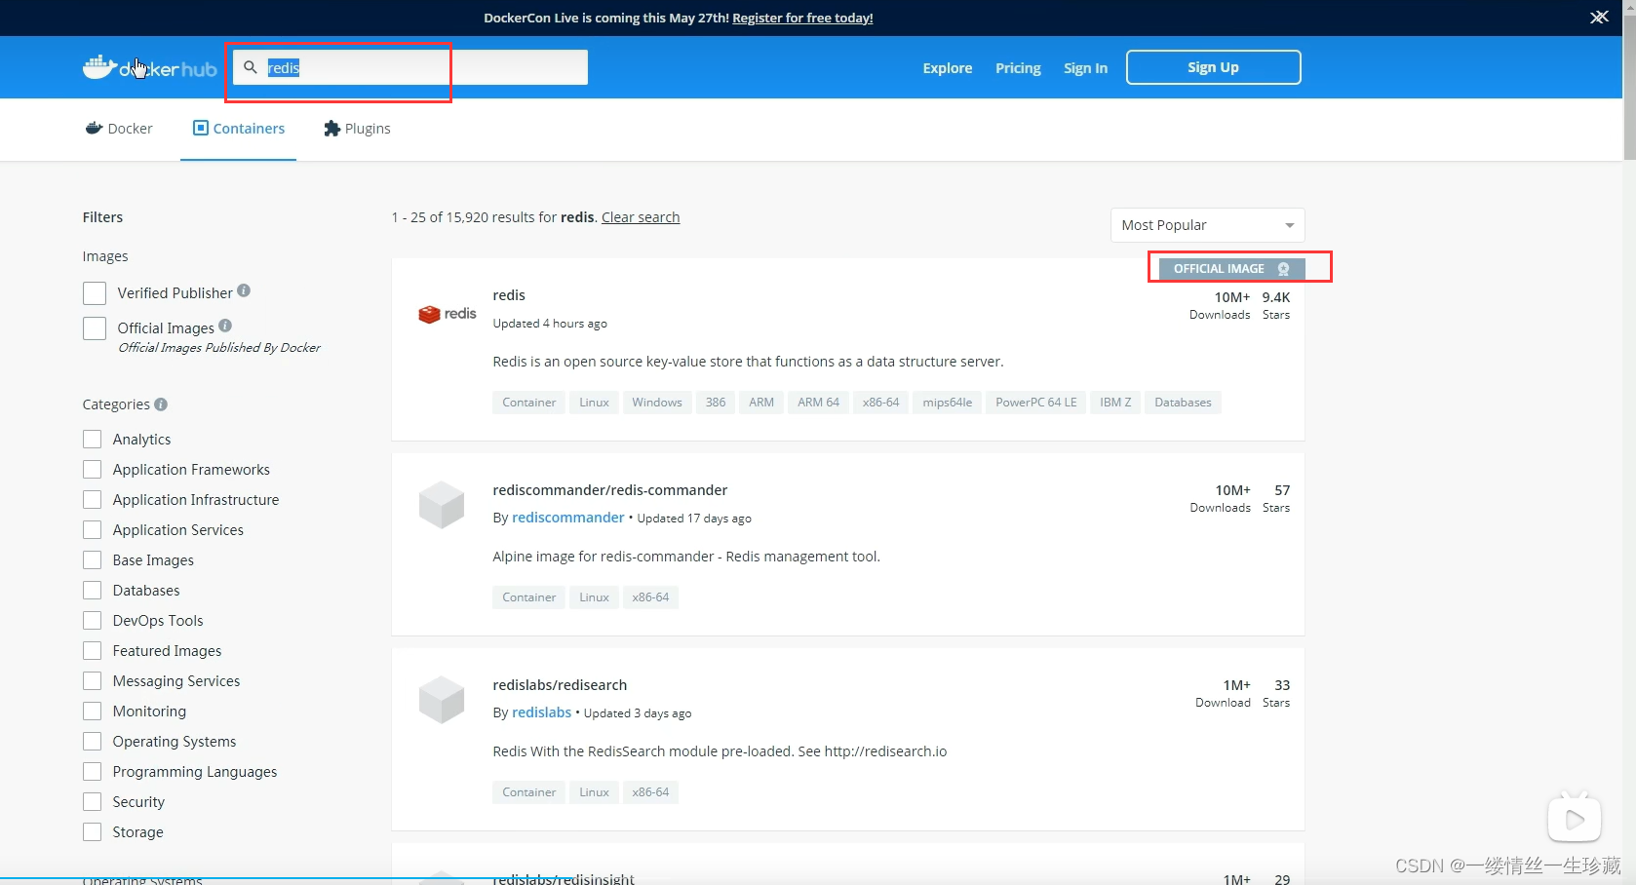1636x885 pixels.
Task: Check the Operating Systems category
Action: click(93, 741)
